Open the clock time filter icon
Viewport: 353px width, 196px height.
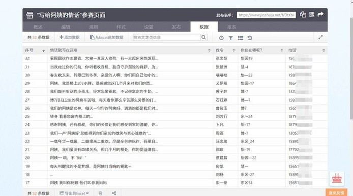221,38
